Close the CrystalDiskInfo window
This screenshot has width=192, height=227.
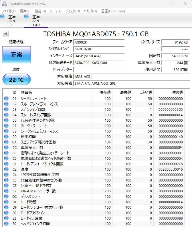[186, 4]
